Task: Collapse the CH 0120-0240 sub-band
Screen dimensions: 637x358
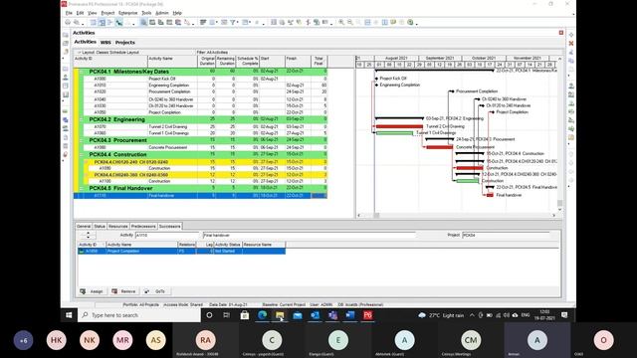Action: pyautogui.click(x=87, y=162)
